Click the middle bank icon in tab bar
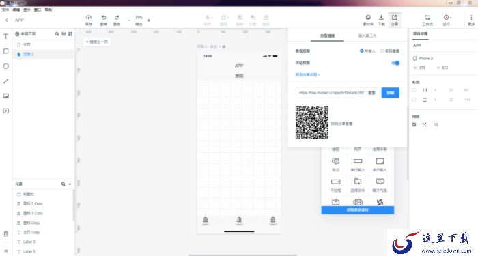 pyautogui.click(x=239, y=219)
